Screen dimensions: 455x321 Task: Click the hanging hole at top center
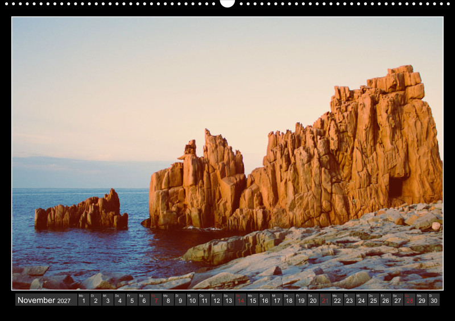tap(227, 3)
